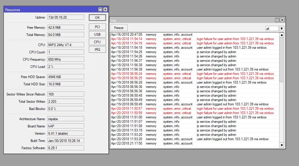Select ip service entry Apr/18/2018 11:54:26
This screenshot has height=166, width=299.
(x=195, y=56)
